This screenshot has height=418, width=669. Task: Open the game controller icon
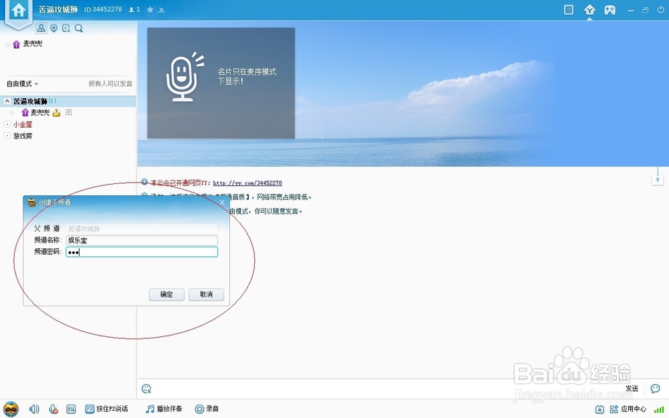coord(609,9)
